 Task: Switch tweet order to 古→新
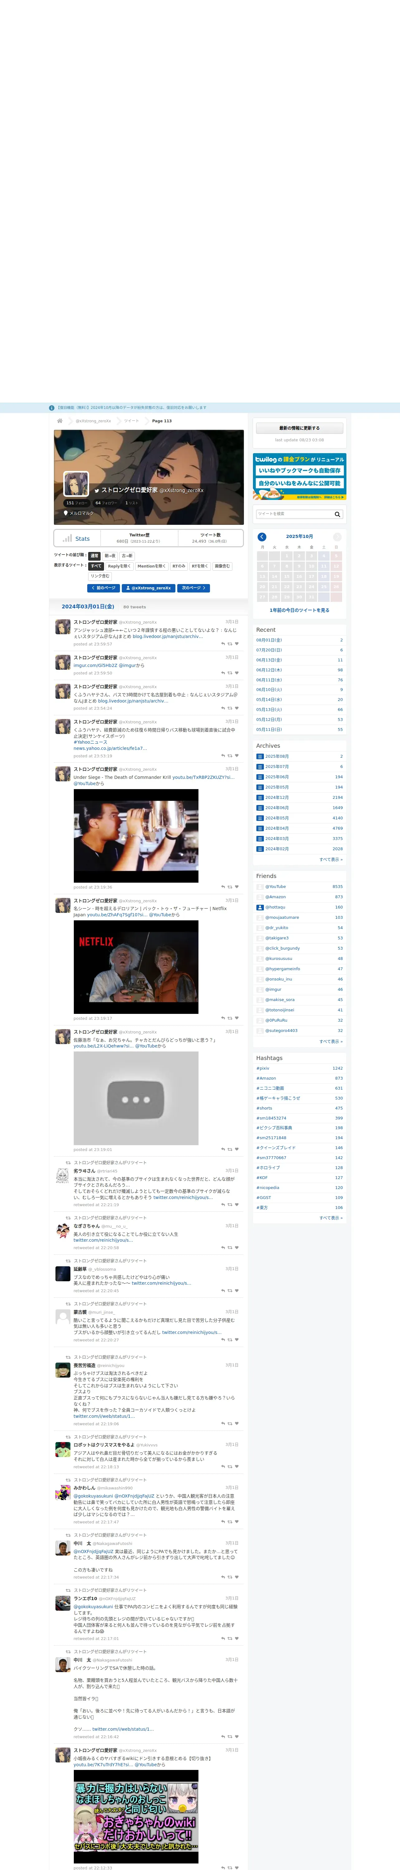pyautogui.click(x=127, y=555)
